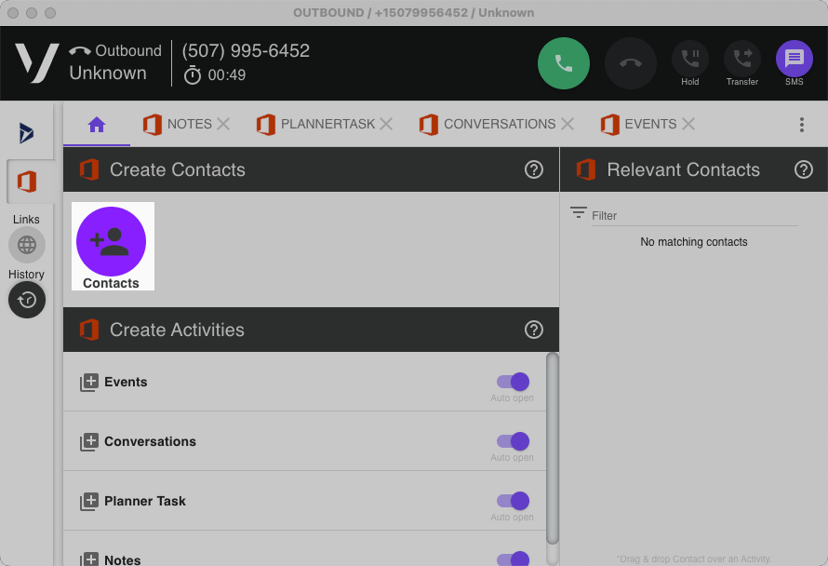Screen dimensions: 828x566
Task: Close the PLANNERTASK tab
Action: tap(386, 124)
